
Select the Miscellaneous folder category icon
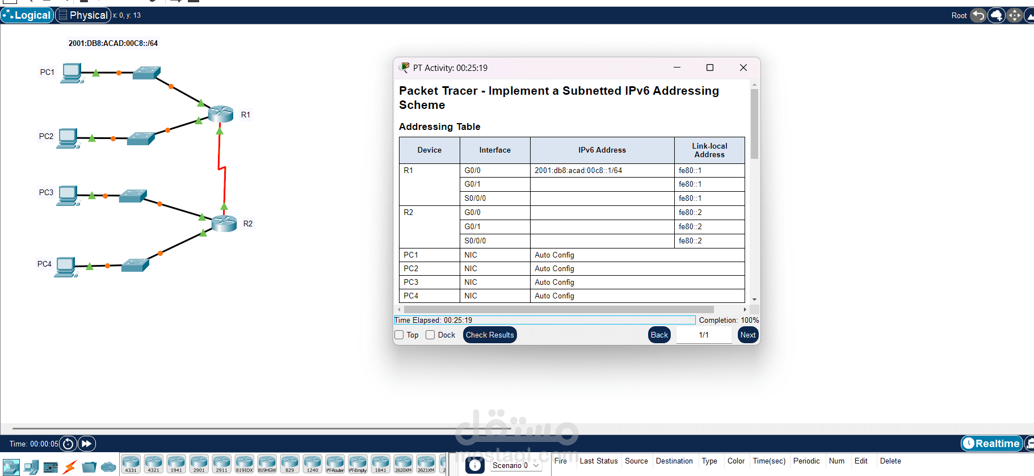89,467
